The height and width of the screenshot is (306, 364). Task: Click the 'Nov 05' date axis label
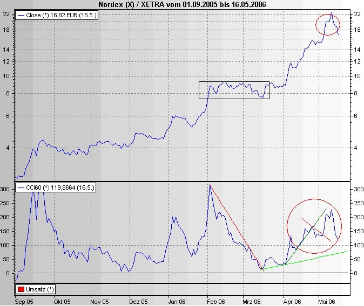(99, 302)
